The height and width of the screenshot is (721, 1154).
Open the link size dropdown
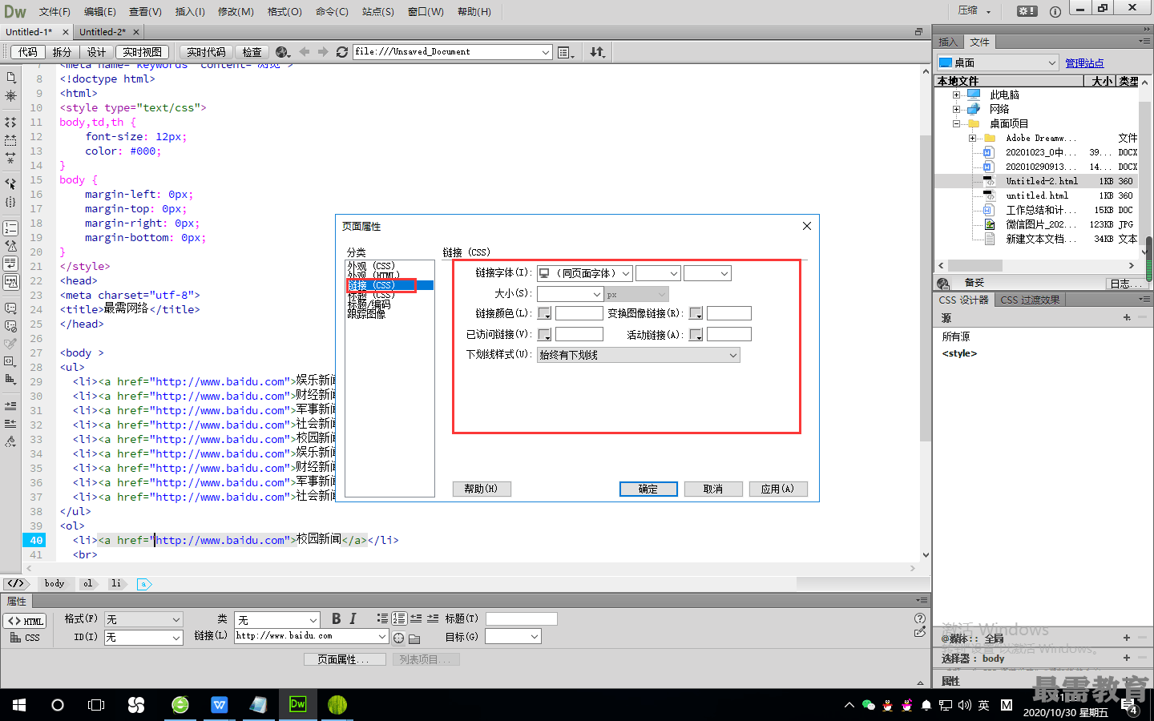(x=570, y=294)
